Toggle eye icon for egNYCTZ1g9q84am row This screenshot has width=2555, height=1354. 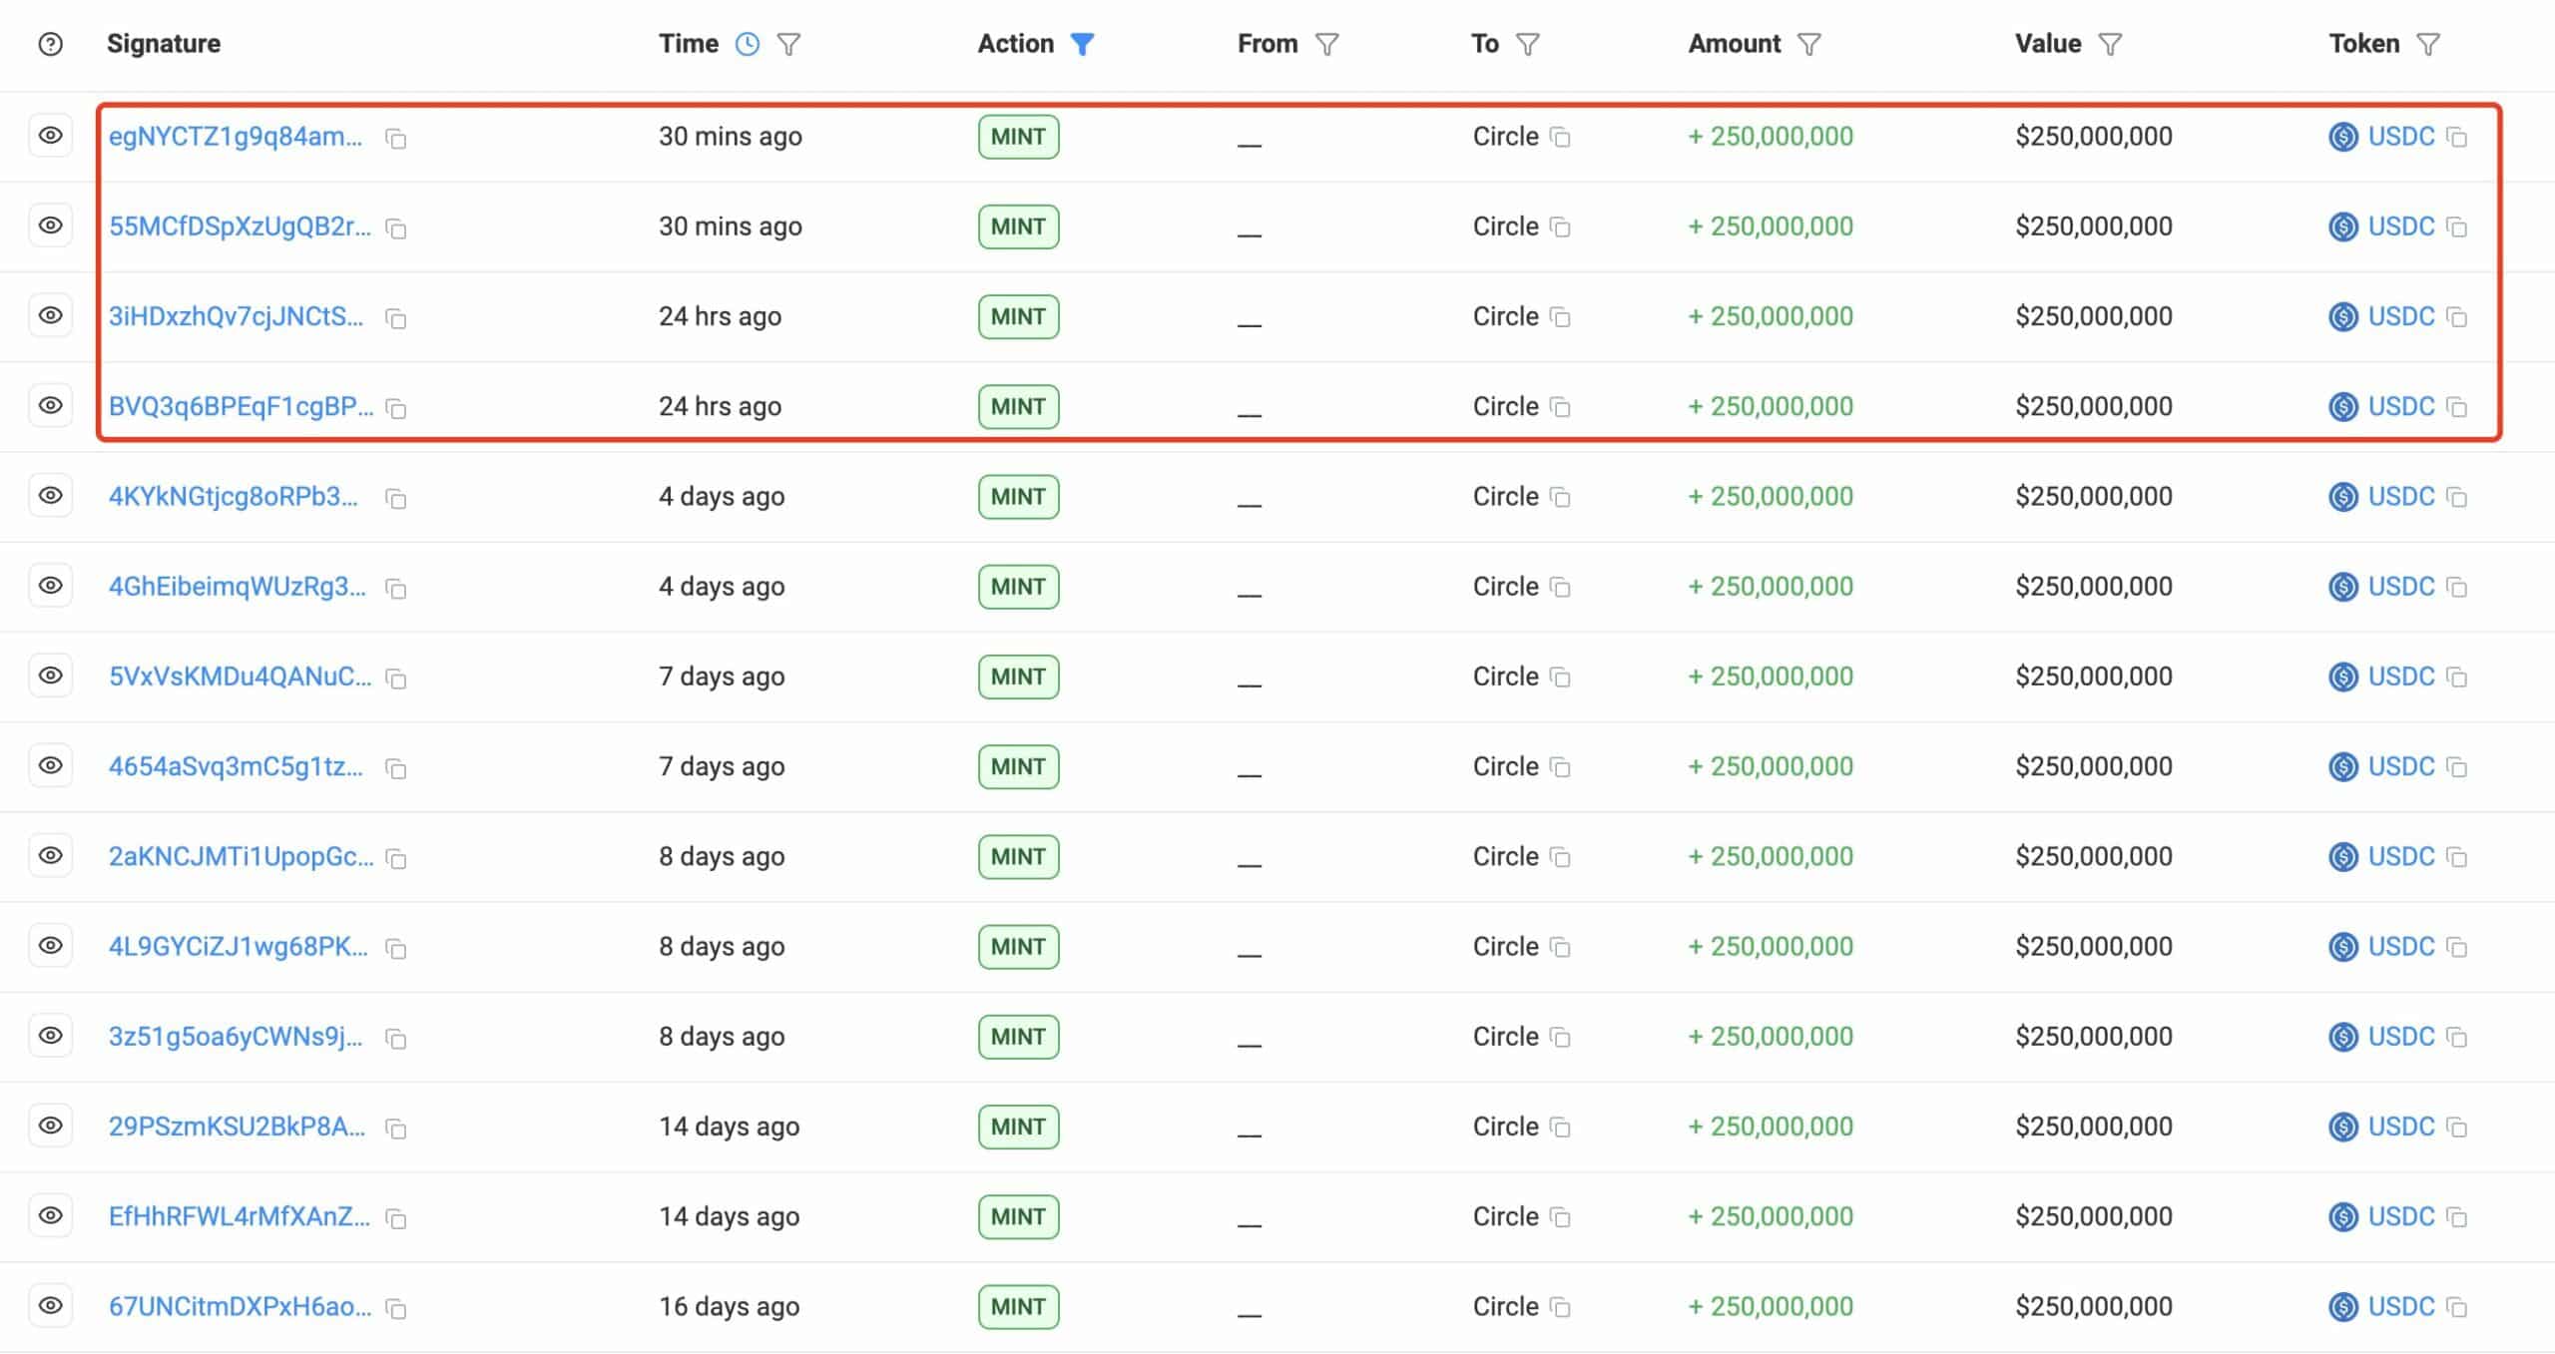click(50, 136)
